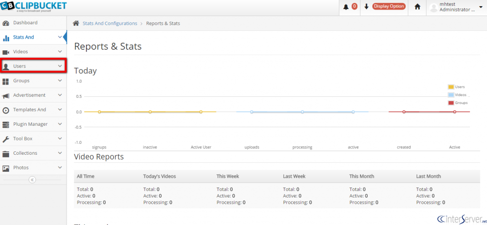487x225 pixels.
Task: Click the red notification count badge
Action: [354, 7]
